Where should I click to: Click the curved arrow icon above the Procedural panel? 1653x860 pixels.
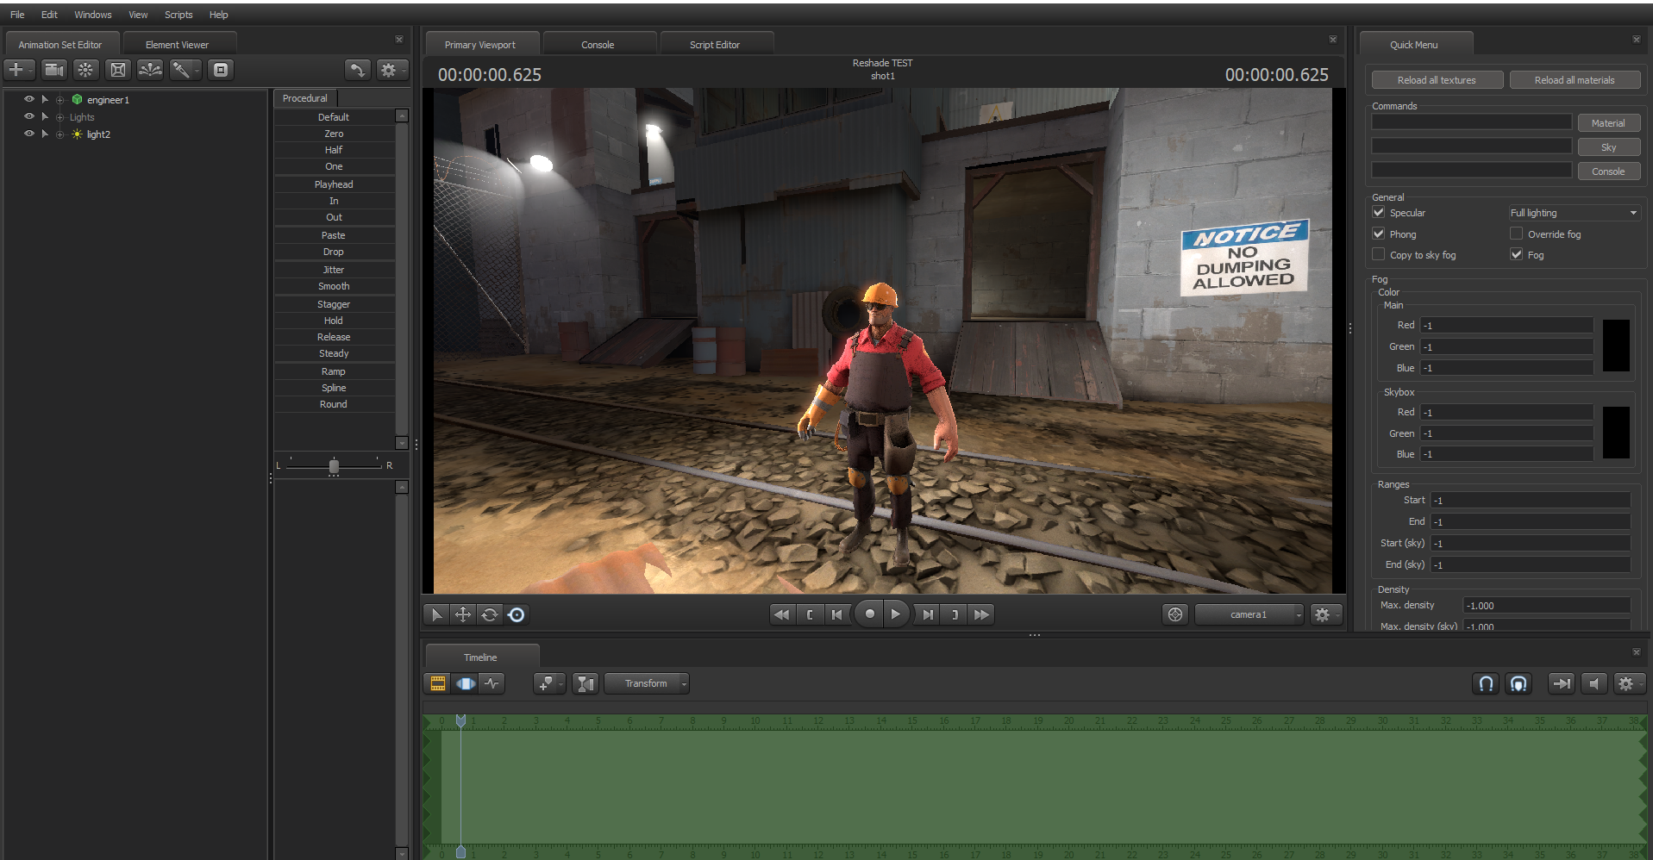tap(357, 70)
